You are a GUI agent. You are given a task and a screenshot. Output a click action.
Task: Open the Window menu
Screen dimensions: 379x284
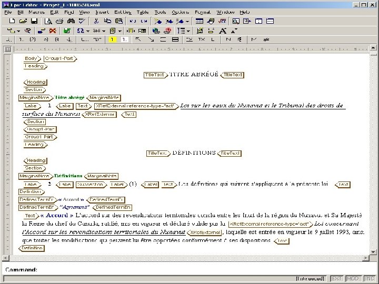225,12
